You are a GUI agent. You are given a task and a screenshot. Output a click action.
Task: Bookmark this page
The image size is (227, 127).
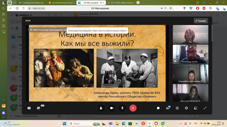171,8
